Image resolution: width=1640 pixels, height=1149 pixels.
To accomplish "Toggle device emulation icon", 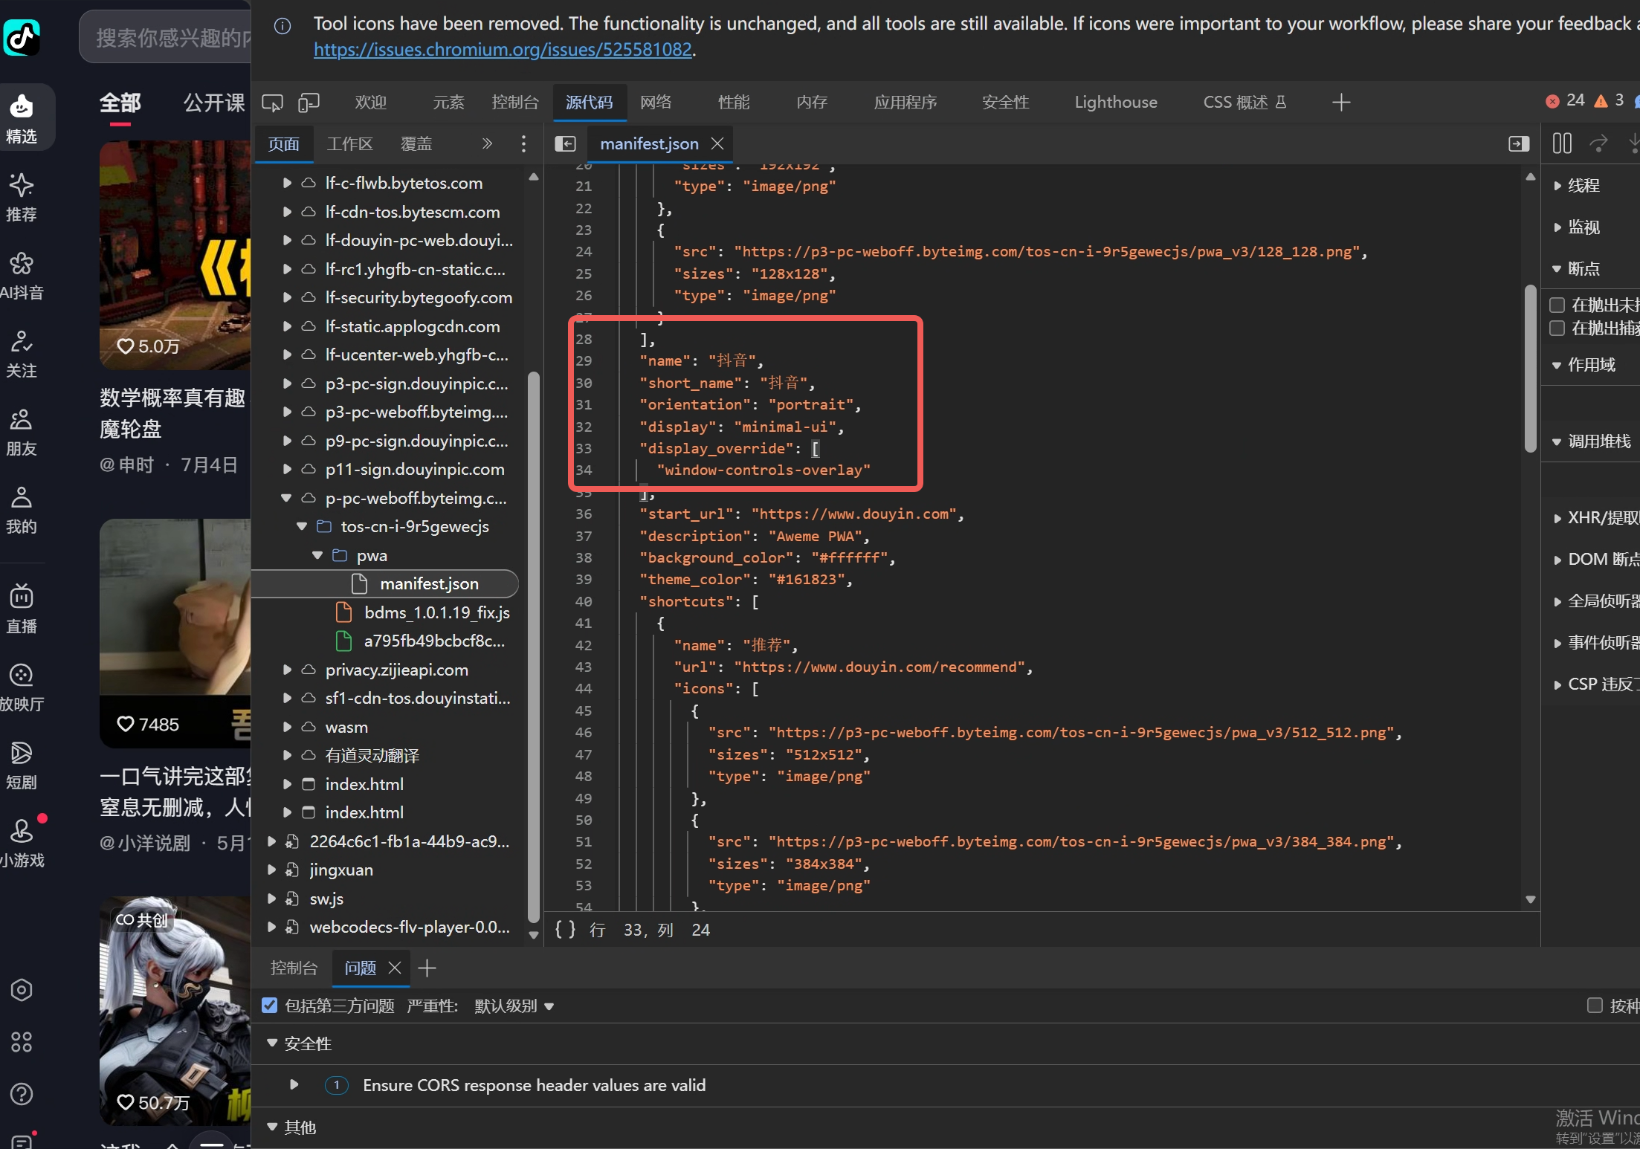I will coord(309,103).
